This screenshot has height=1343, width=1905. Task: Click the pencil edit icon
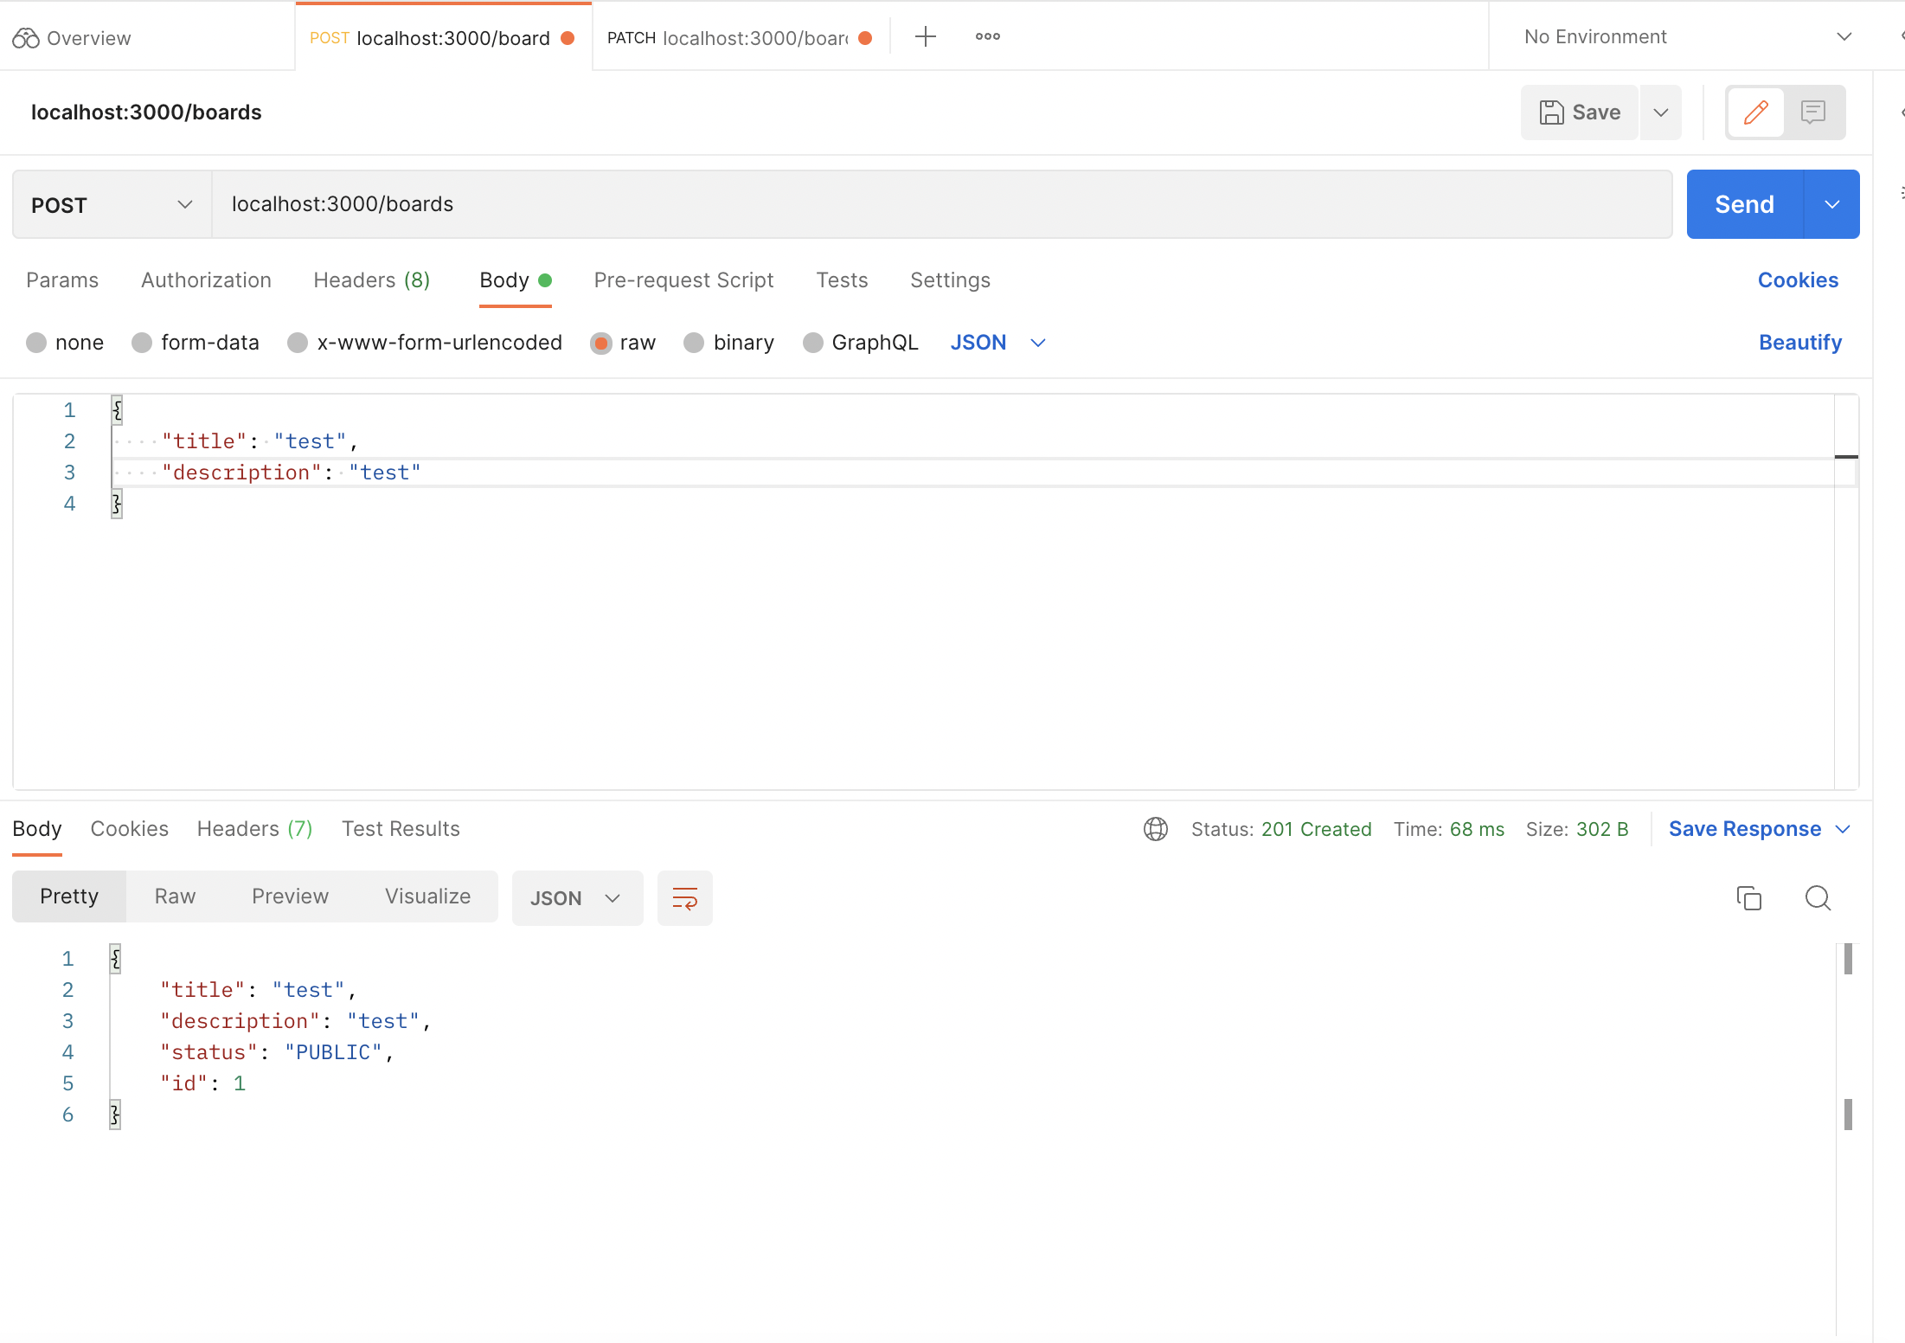(1755, 112)
